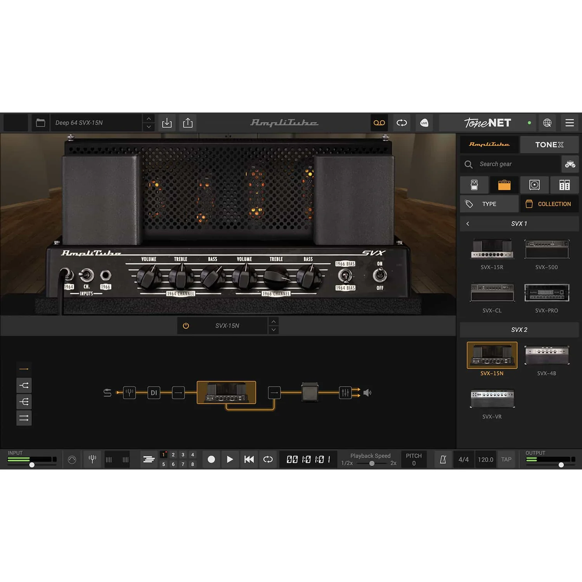Show cabinet gear category
This screenshot has width=582, height=582.
pyautogui.click(x=534, y=185)
